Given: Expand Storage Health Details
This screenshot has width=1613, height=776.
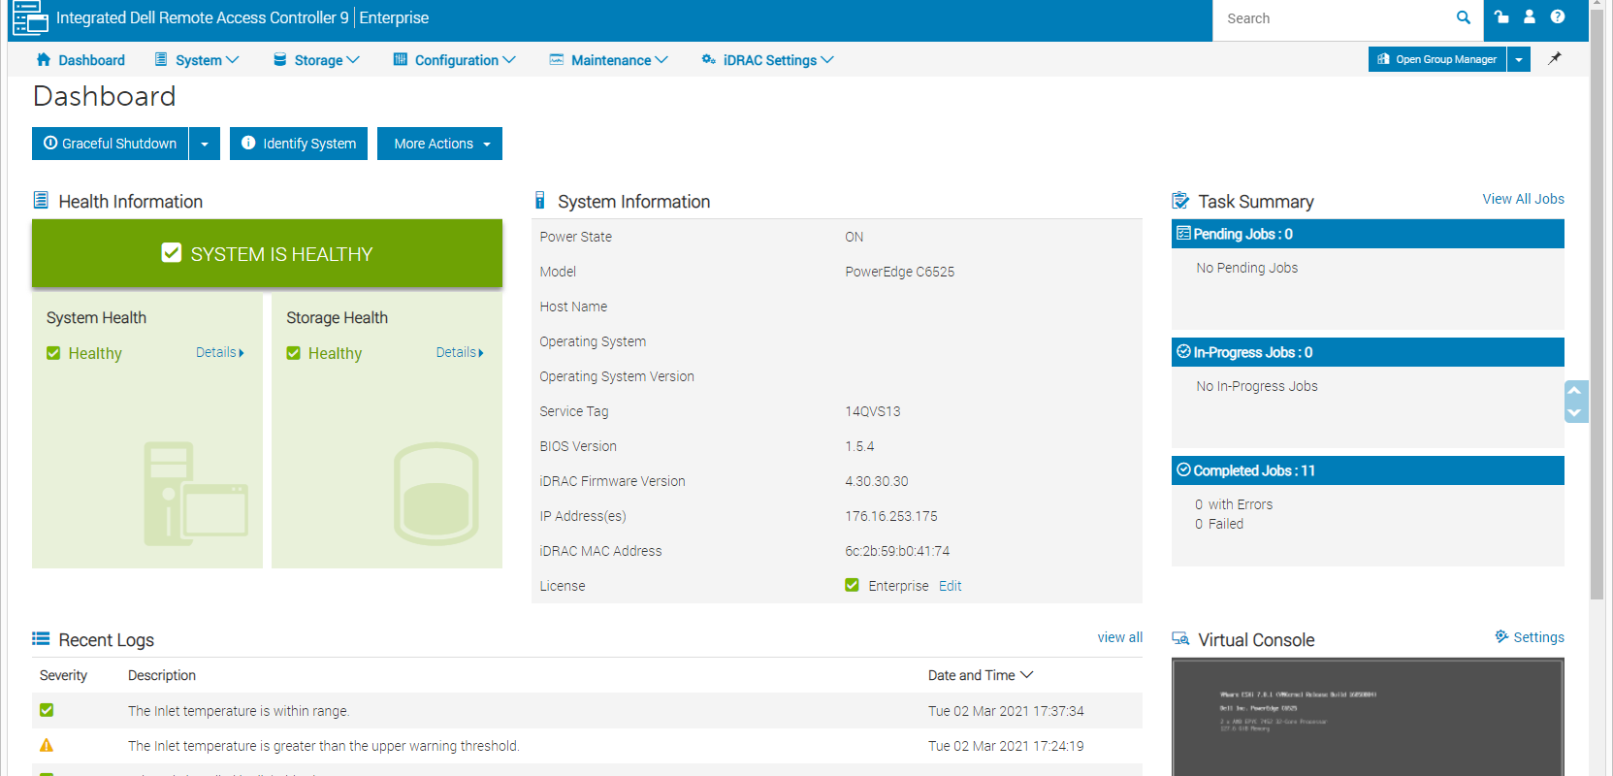Looking at the screenshot, I should point(460,352).
